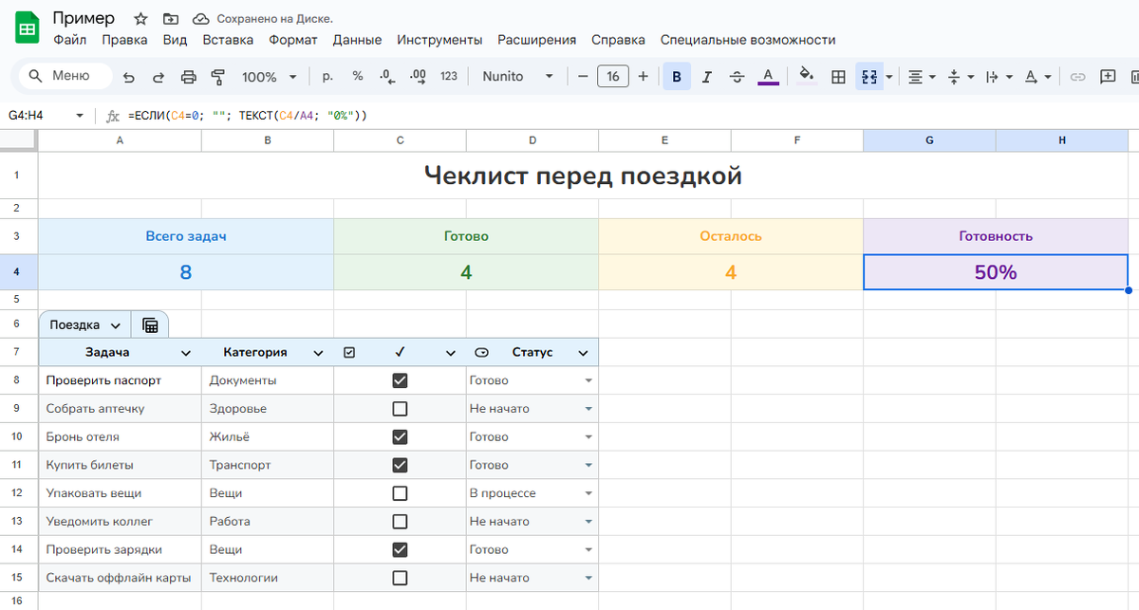This screenshot has height=610, width=1139.
Task: Click the decrease decimal places icon
Action: point(386,76)
